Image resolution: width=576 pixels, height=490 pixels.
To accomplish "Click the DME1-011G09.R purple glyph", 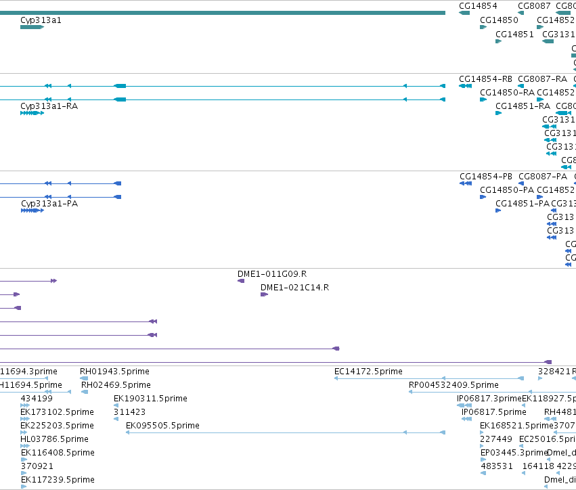I will click(x=241, y=281).
